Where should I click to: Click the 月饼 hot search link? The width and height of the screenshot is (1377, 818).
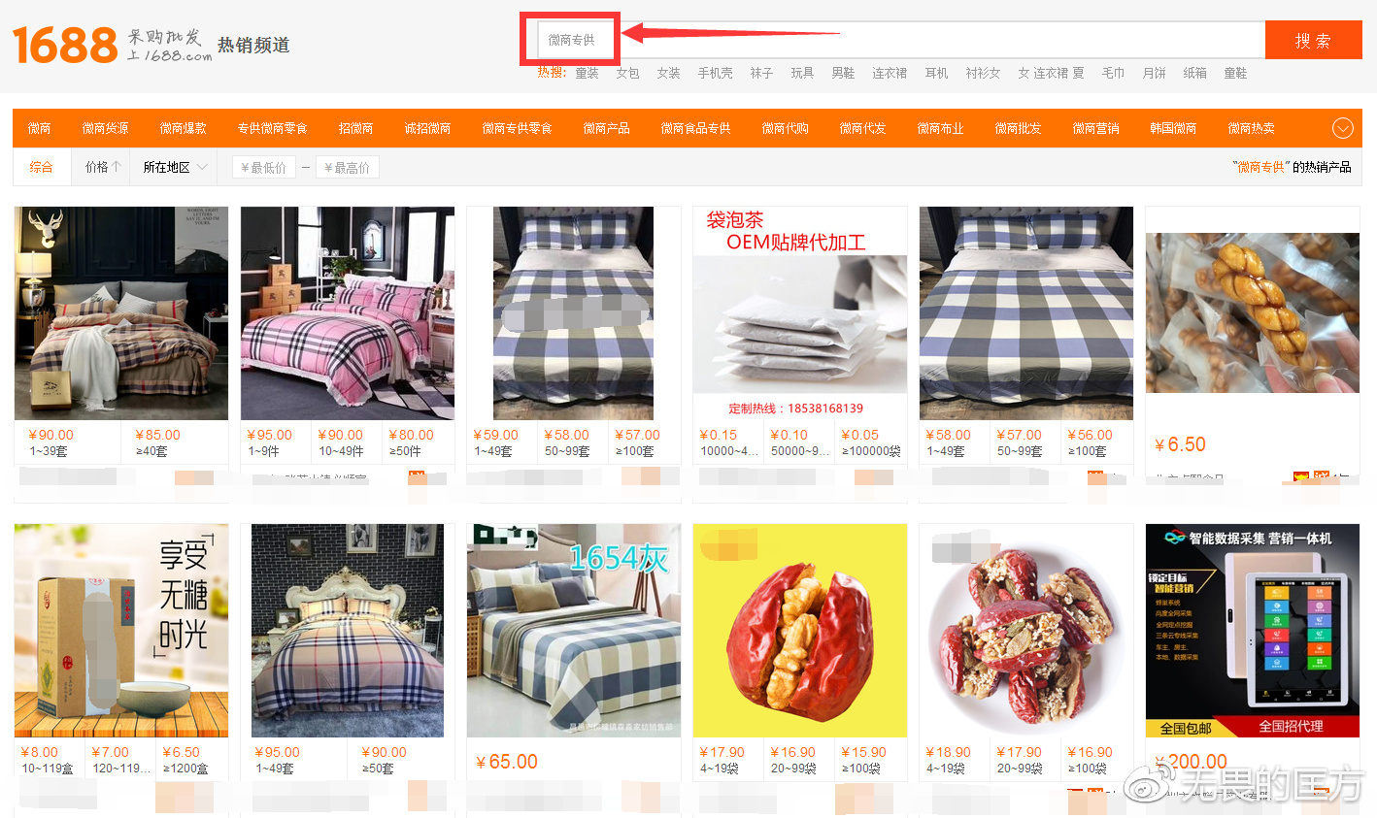[x=1154, y=72]
